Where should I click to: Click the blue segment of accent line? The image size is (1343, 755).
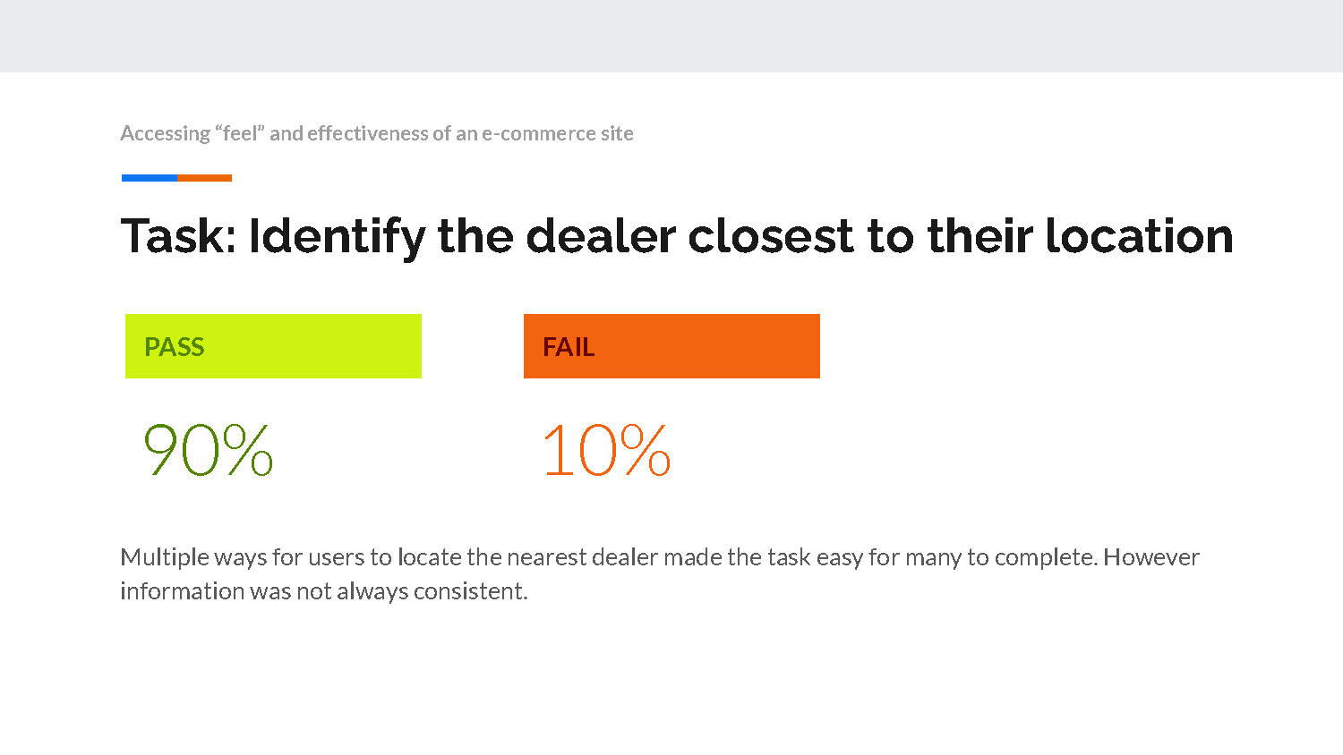pos(149,178)
